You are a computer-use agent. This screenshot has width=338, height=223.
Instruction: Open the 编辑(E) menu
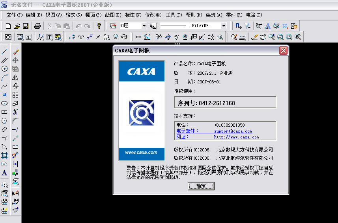(34, 15)
